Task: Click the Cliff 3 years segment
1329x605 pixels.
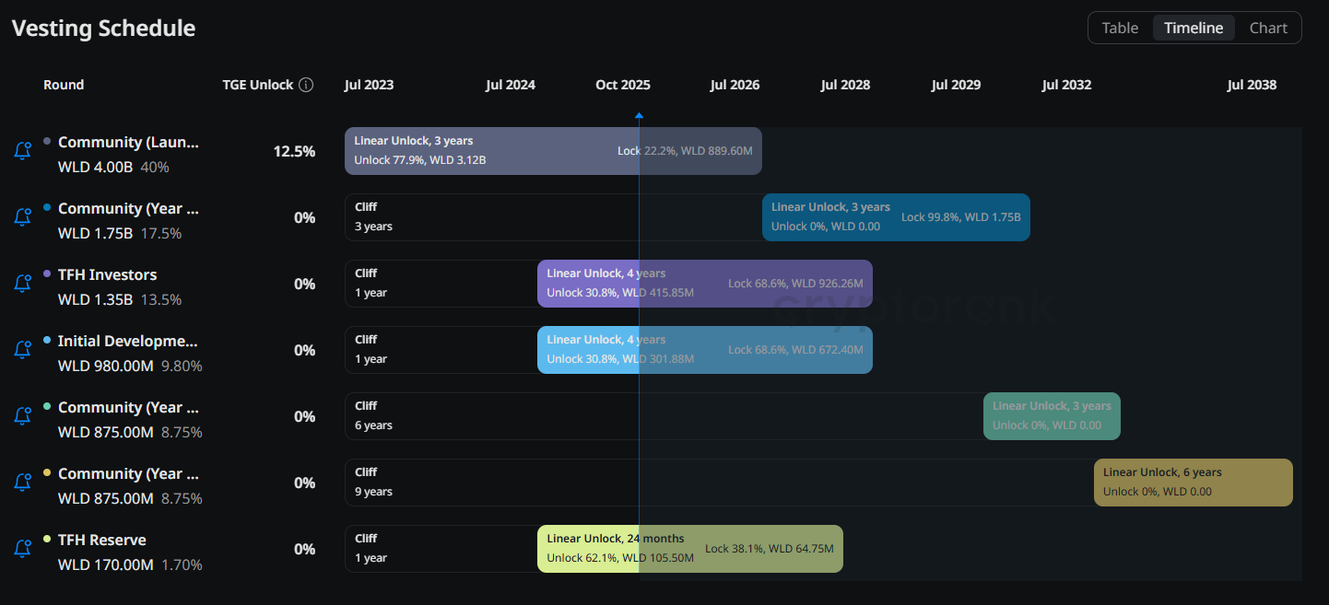Action: point(554,217)
